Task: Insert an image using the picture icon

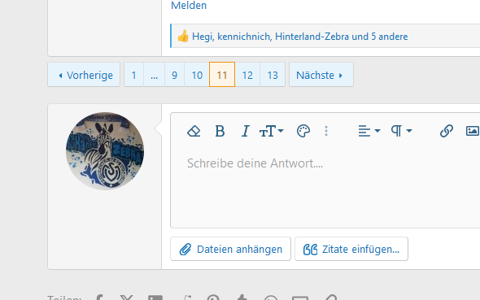Action: [473, 131]
